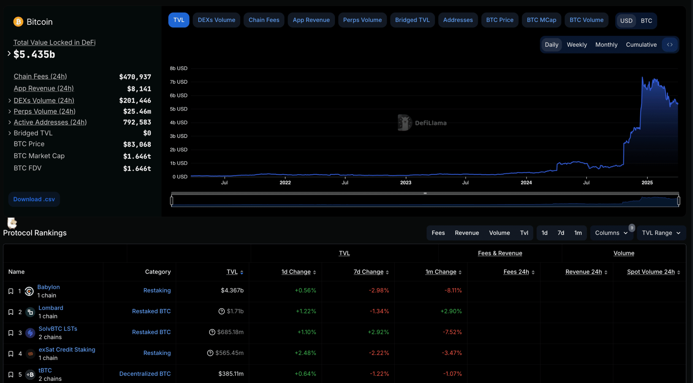Bookmark the tBTC protocol row

coord(11,375)
